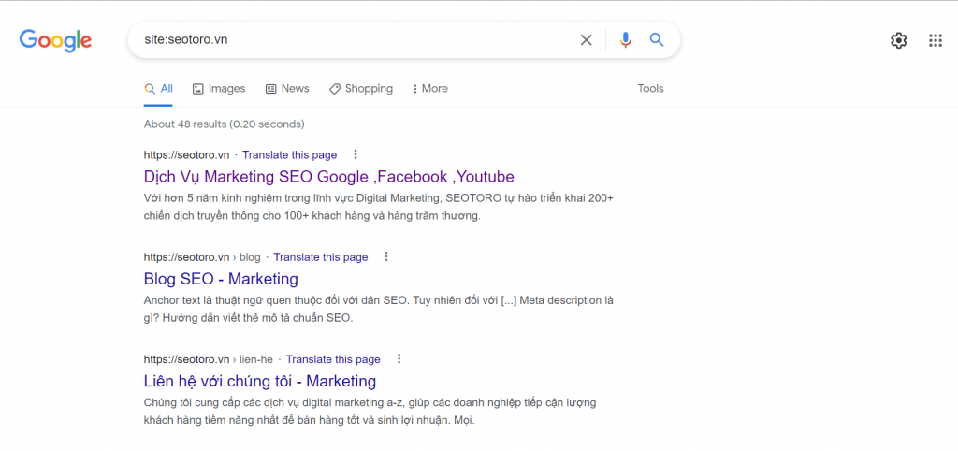Screen dimensions: 958x451
Task: Click snippet starting 'Với hơn 5 năm kinh nghiệm'
Action: tap(378, 207)
